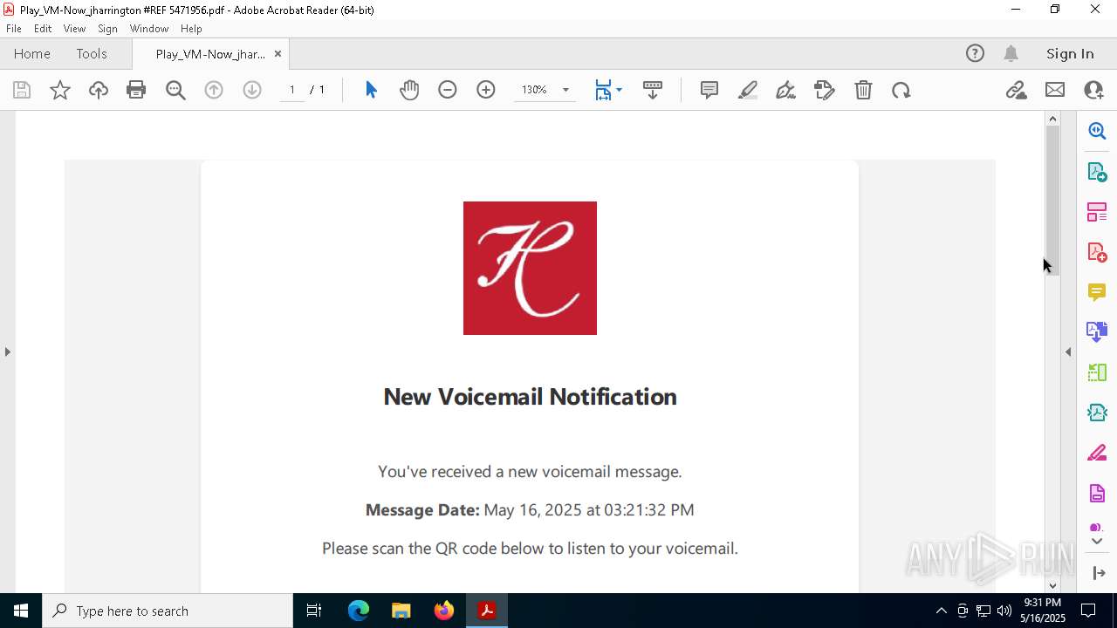The height and width of the screenshot is (628, 1117).
Task: Open Firefox from the taskbar
Action: [x=444, y=611]
